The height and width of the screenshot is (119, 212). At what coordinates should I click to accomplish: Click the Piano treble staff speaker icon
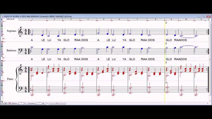(2, 65)
